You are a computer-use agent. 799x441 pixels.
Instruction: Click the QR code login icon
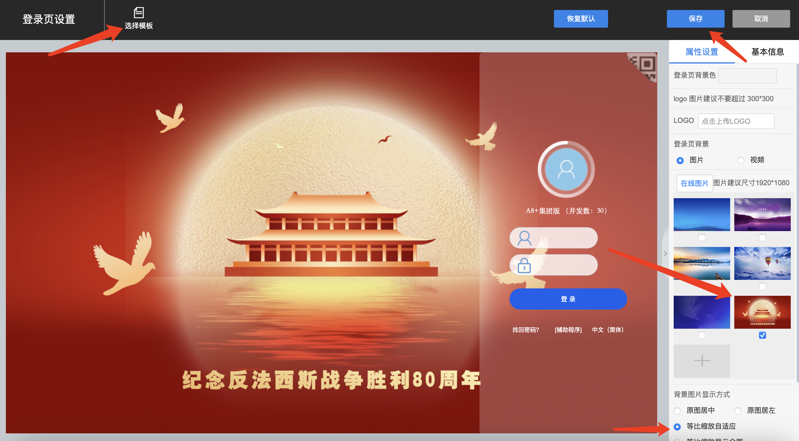click(643, 67)
